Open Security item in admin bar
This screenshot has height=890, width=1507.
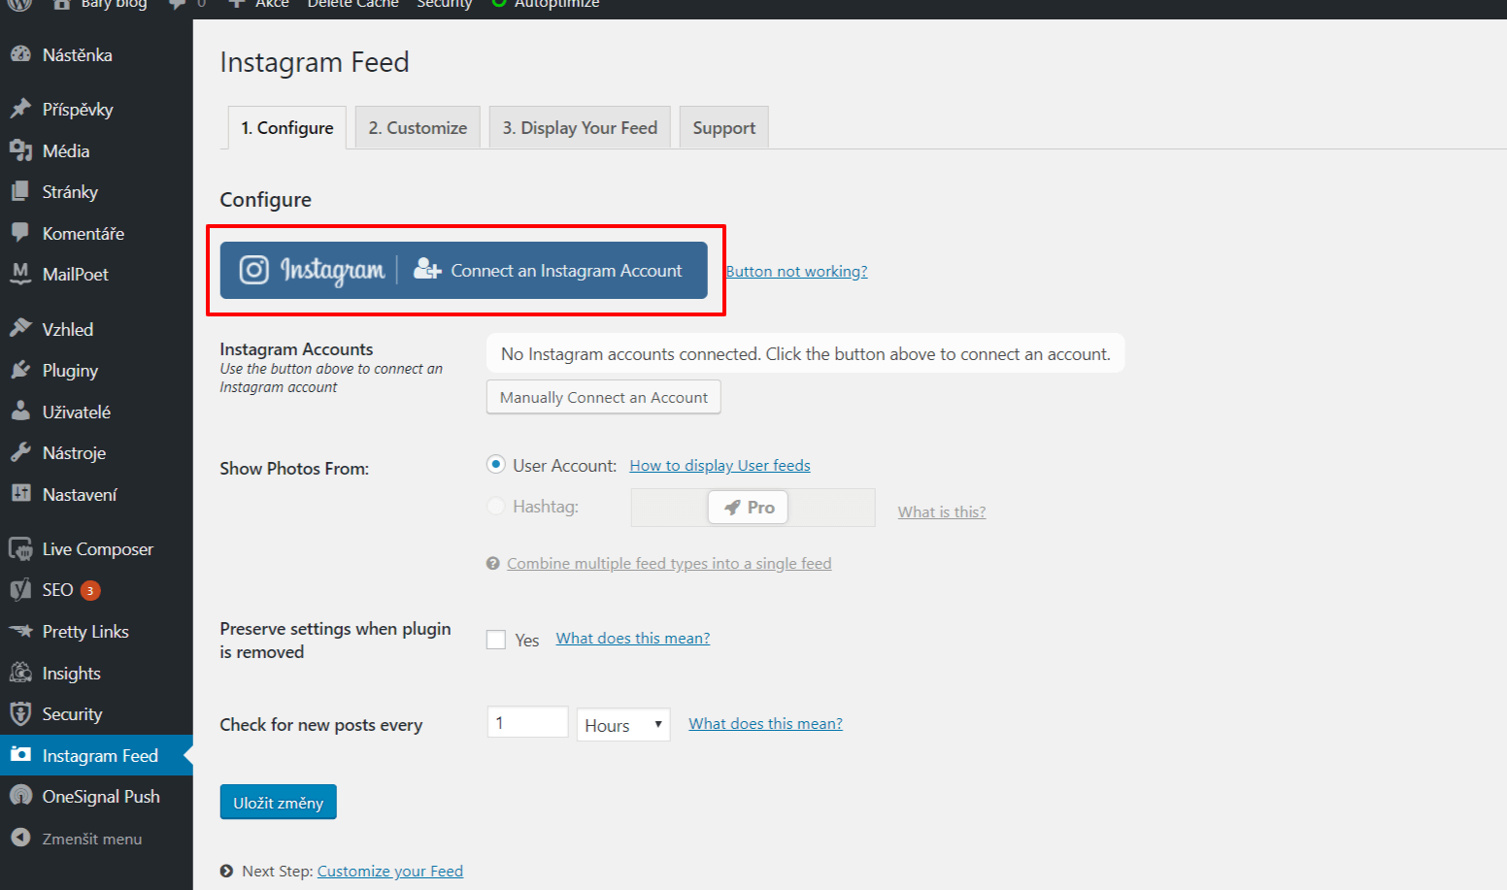tap(445, 4)
